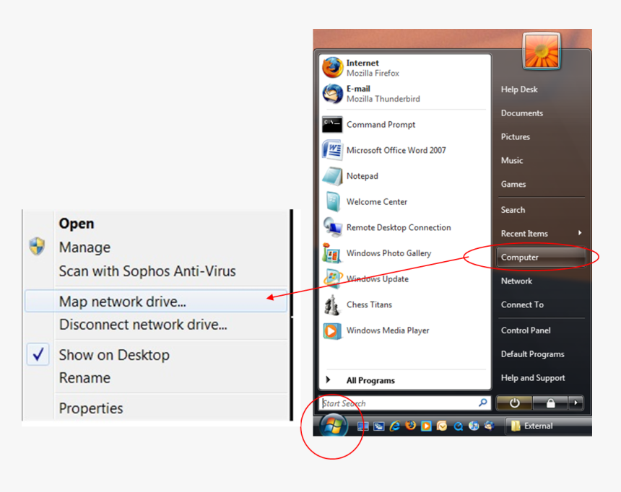The height and width of the screenshot is (492, 621).
Task: Launch Microsoft Office Word 2007 icon
Action: tap(332, 150)
